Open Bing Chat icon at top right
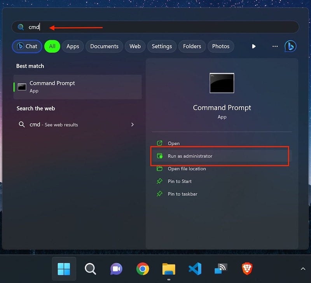 click(290, 46)
